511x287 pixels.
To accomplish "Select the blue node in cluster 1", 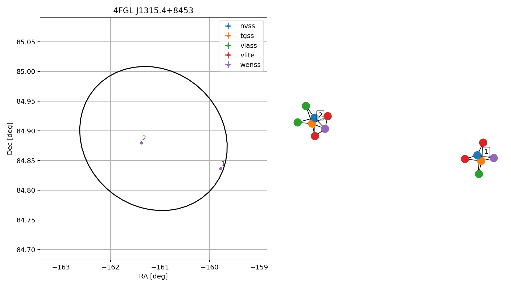I will 477,155.
